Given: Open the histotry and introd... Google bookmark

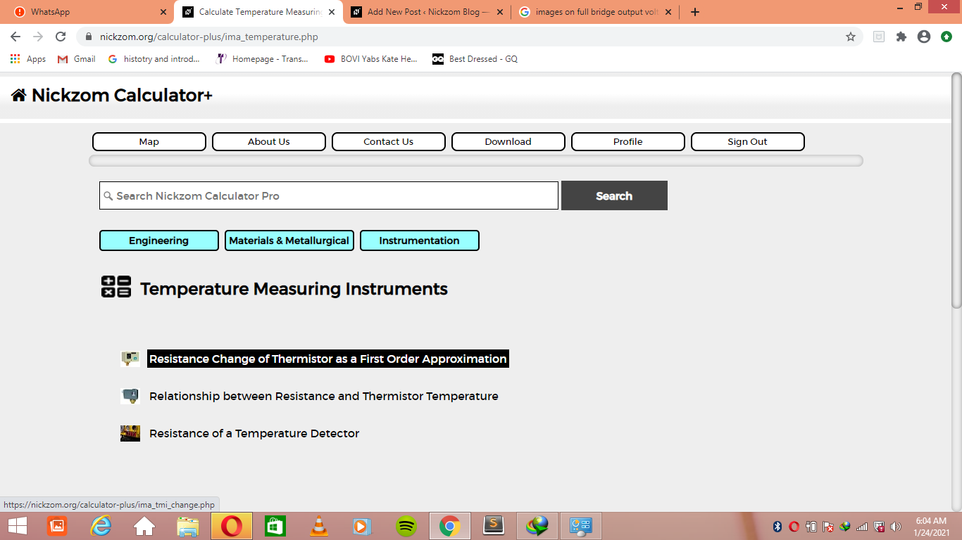Looking at the screenshot, I should pos(154,59).
